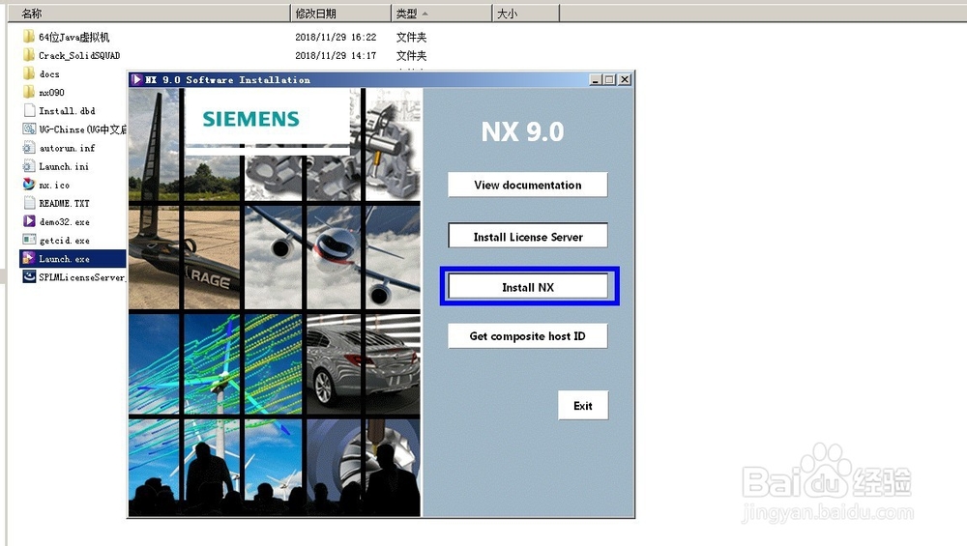Sort files by 类型 column

[x=442, y=13]
